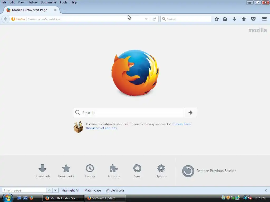Screen dimensions: 270x202
Task: Click the muted volume tray icon
Action: coord(250,198)
